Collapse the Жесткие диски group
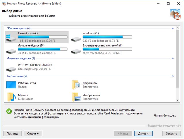The height and width of the screenshot is (139, 184). coord(172,29)
